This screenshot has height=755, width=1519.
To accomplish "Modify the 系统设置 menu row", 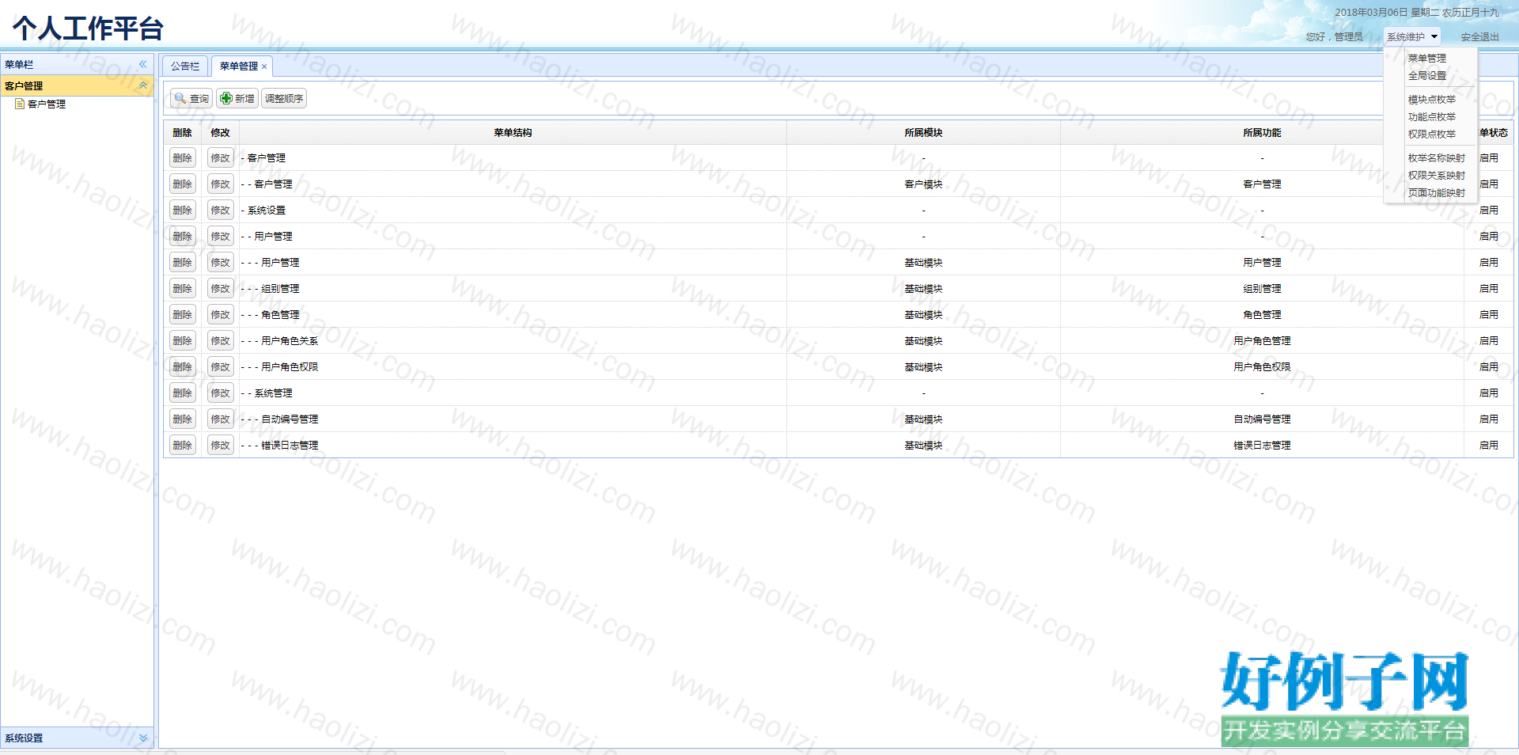I will click(x=221, y=210).
